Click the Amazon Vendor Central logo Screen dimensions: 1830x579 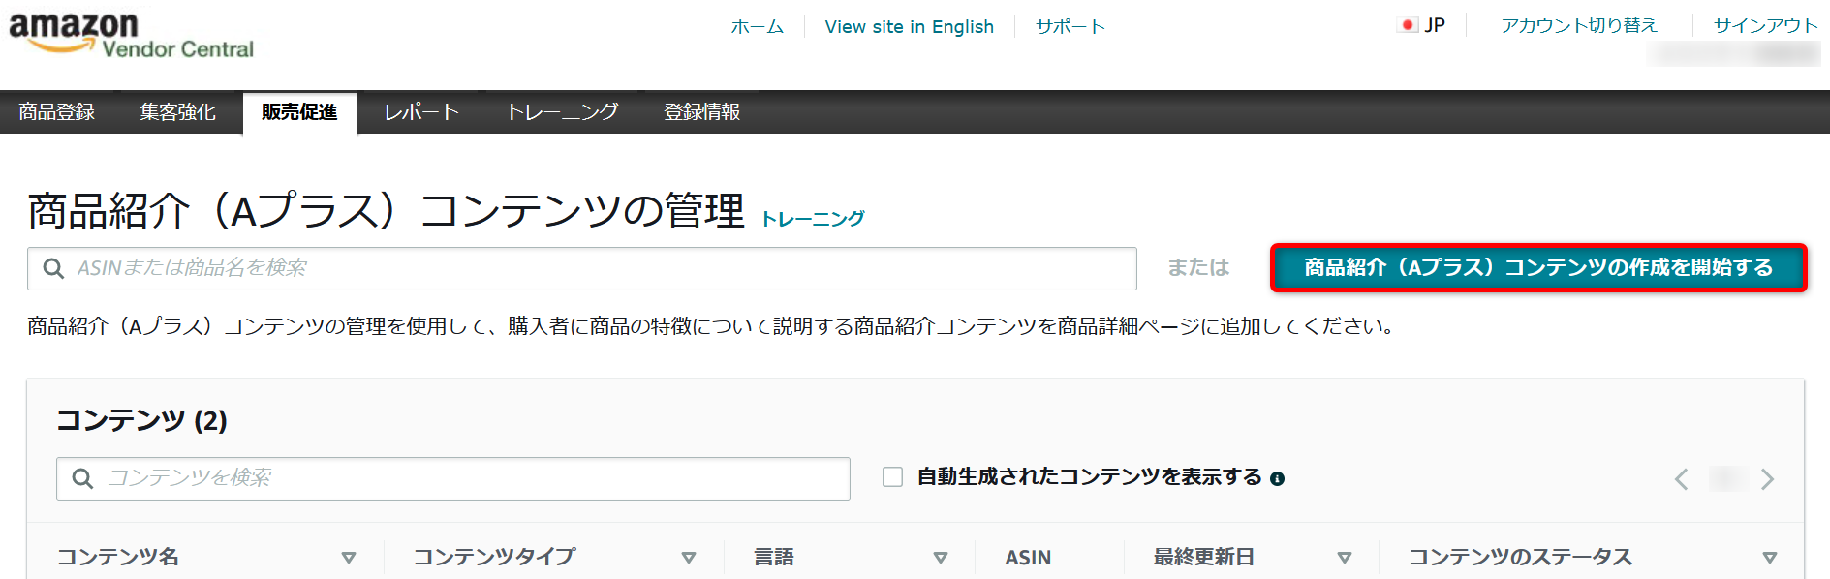point(131,36)
